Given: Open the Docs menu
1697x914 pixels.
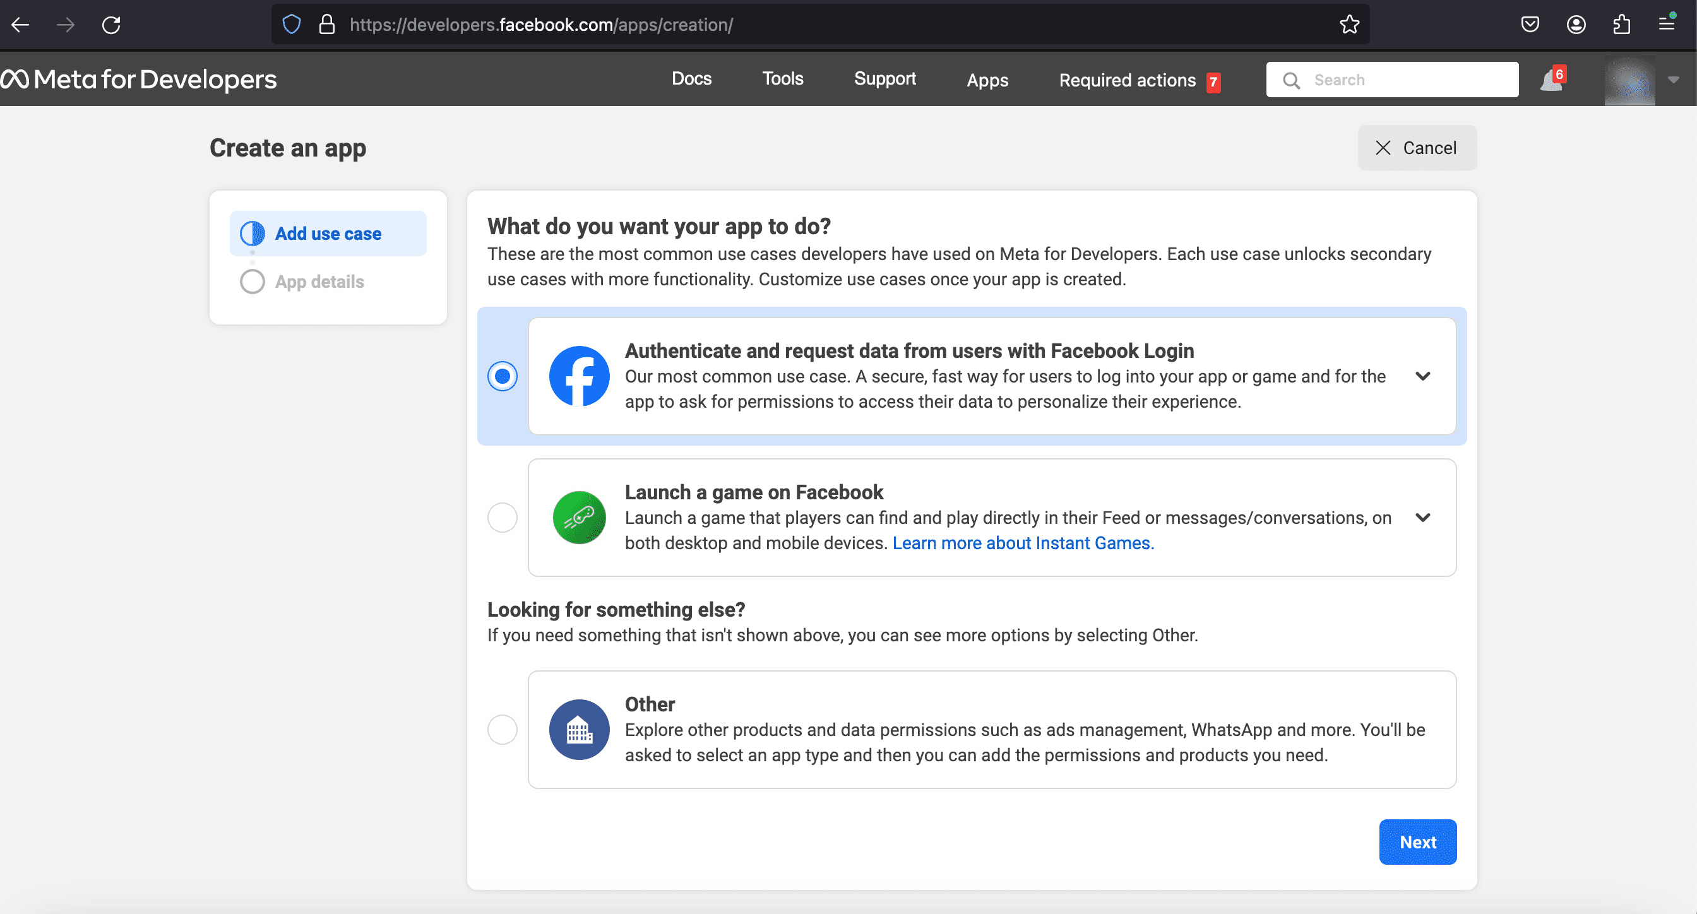Looking at the screenshot, I should coord(691,79).
